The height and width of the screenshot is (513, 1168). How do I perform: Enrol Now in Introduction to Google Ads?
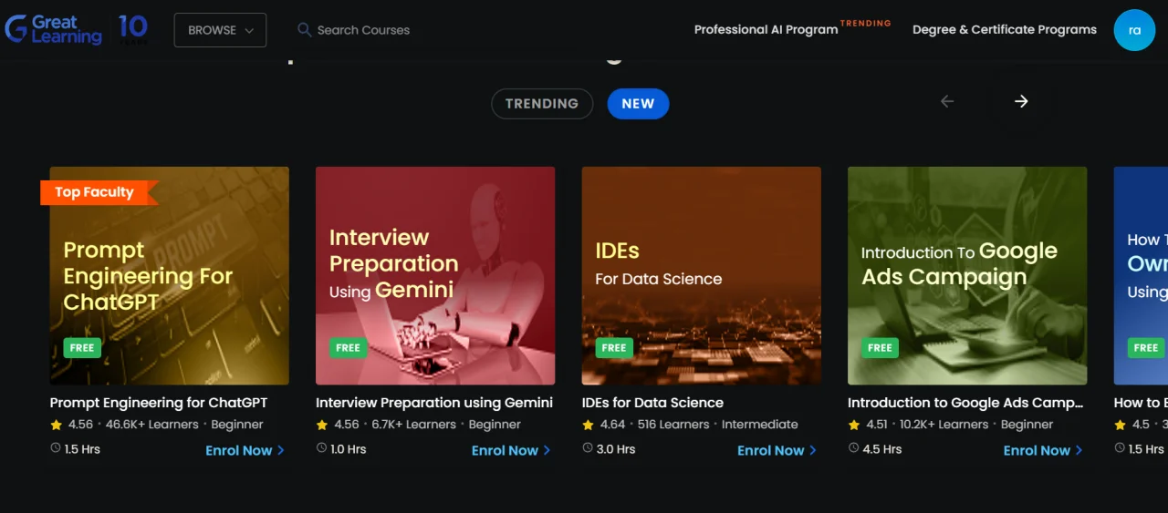click(1043, 450)
